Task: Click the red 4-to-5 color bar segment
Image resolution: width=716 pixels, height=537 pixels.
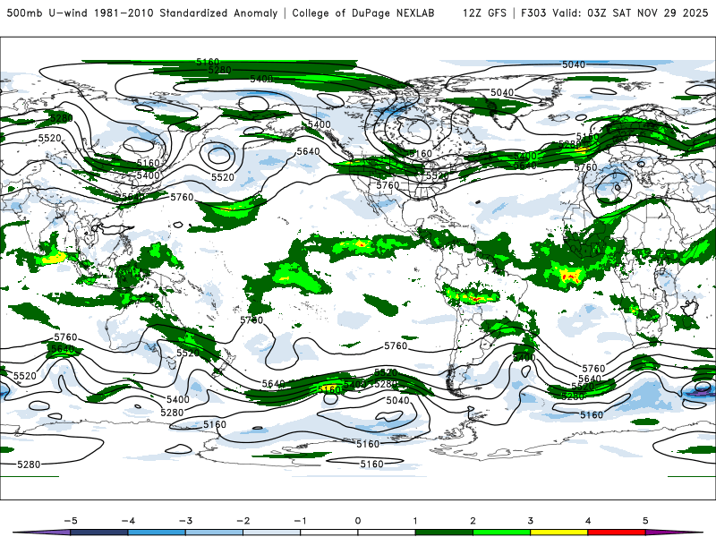Action: 616,533
